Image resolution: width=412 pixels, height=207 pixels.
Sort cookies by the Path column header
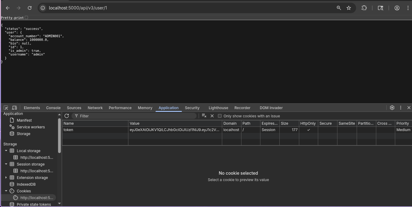(251, 123)
